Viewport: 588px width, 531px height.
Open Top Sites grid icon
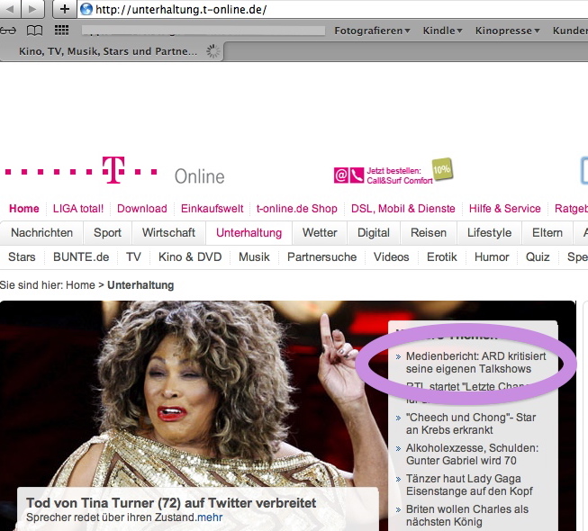tap(61, 30)
